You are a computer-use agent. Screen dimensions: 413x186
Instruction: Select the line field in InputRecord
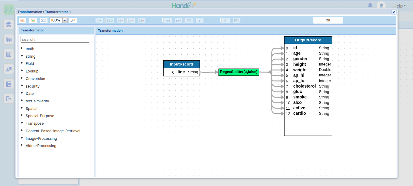pos(181,72)
